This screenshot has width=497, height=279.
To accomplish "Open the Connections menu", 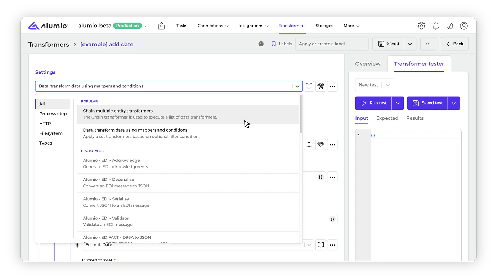I will pyautogui.click(x=213, y=26).
